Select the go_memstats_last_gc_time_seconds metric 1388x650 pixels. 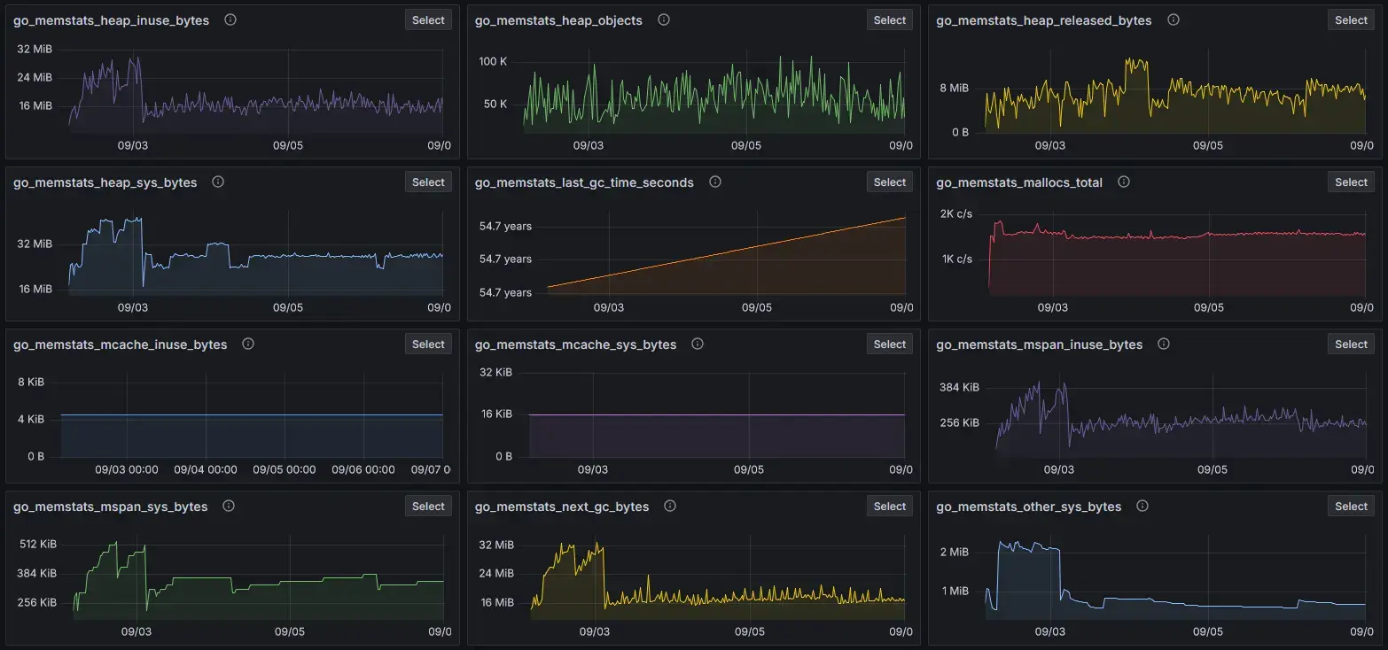point(890,182)
